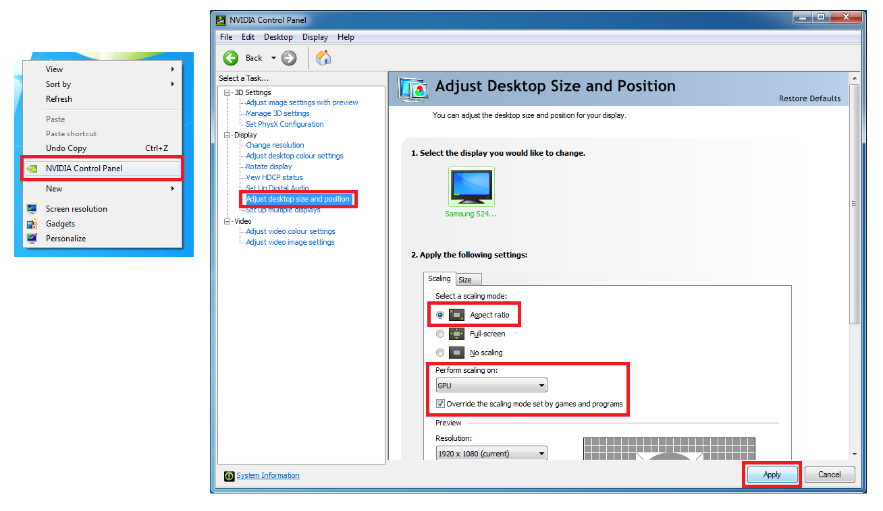Open Adjust image settings with preview
The image size is (883, 511).
point(302,102)
